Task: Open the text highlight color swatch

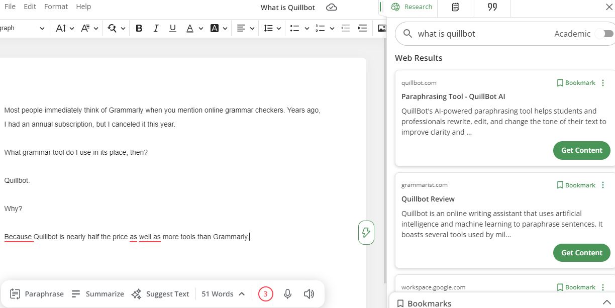Action: 215,28
